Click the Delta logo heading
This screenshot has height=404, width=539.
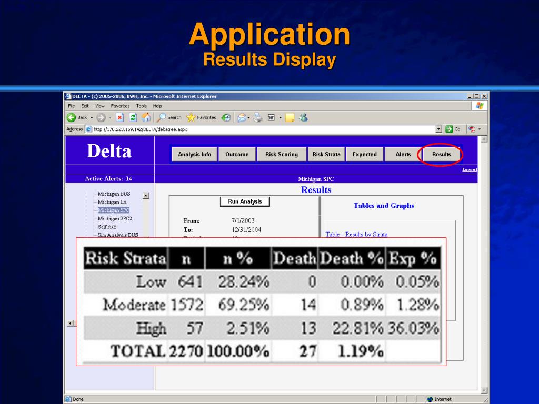pyautogui.click(x=109, y=151)
